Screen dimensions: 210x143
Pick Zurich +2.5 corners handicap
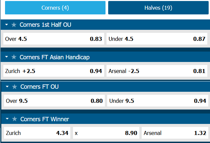[53, 71]
